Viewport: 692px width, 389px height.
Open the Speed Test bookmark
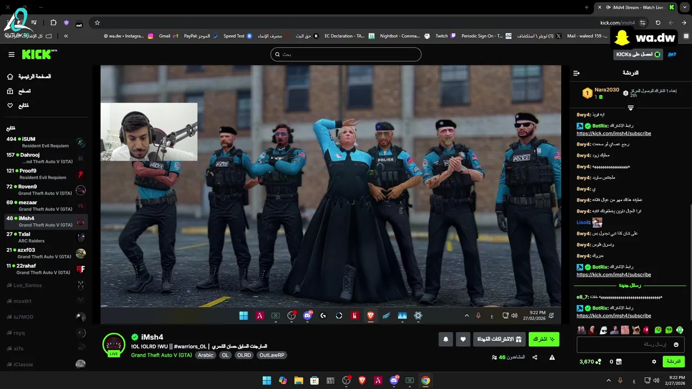pyautogui.click(x=238, y=36)
